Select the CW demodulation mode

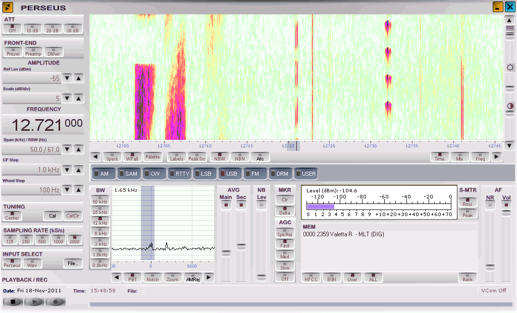point(154,174)
